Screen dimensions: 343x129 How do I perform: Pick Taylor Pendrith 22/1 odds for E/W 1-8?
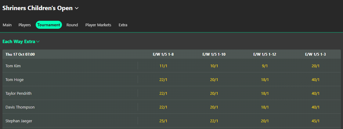(163, 94)
